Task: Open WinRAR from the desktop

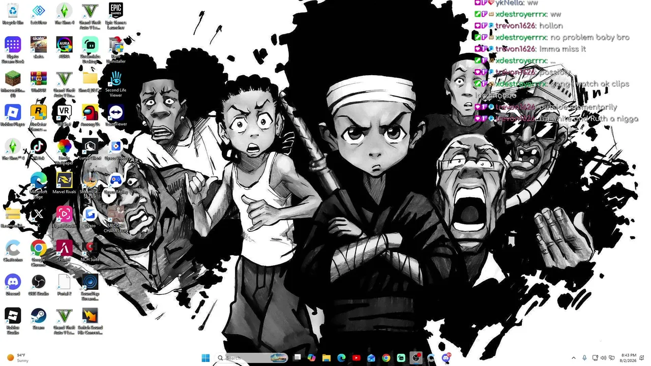Action: tap(39, 81)
